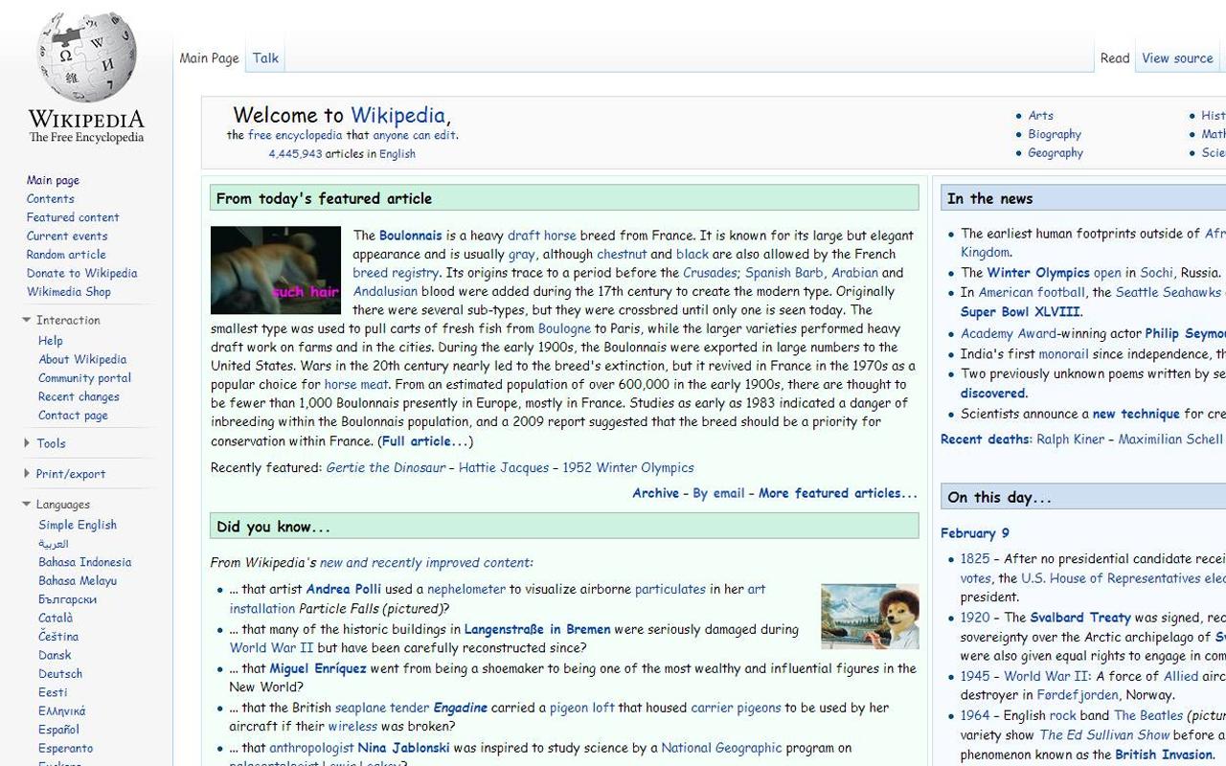
Task: Open the Winter Olympics news link
Action: tap(1038, 273)
